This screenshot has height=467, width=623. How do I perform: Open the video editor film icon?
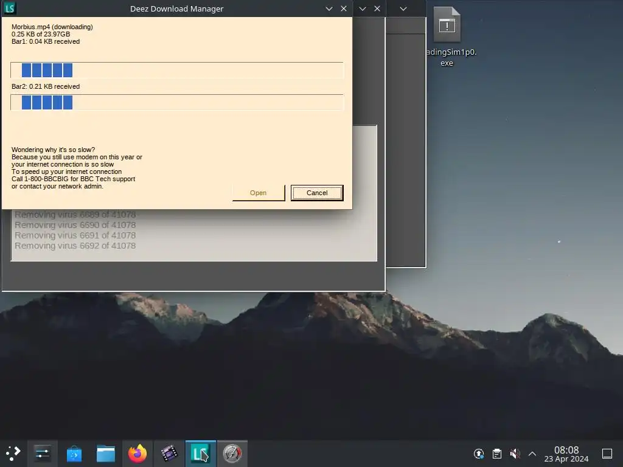click(x=169, y=454)
